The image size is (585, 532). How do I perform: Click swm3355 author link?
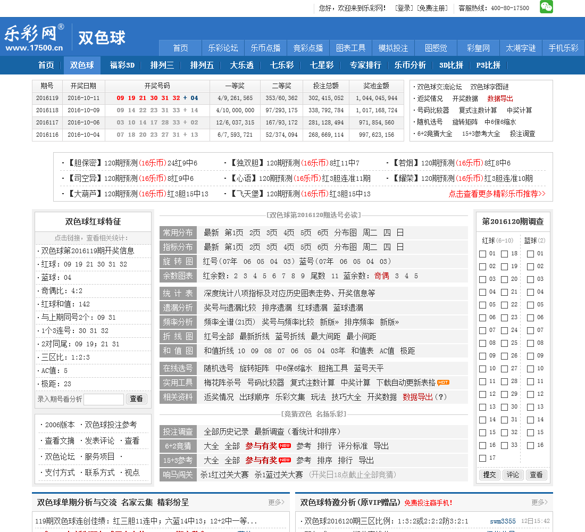pyautogui.click(x=503, y=521)
